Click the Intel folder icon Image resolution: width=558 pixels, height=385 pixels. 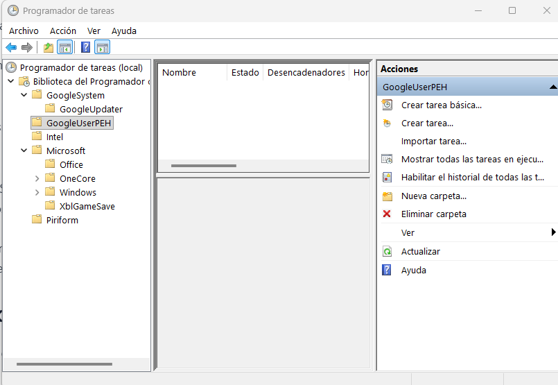coord(37,136)
